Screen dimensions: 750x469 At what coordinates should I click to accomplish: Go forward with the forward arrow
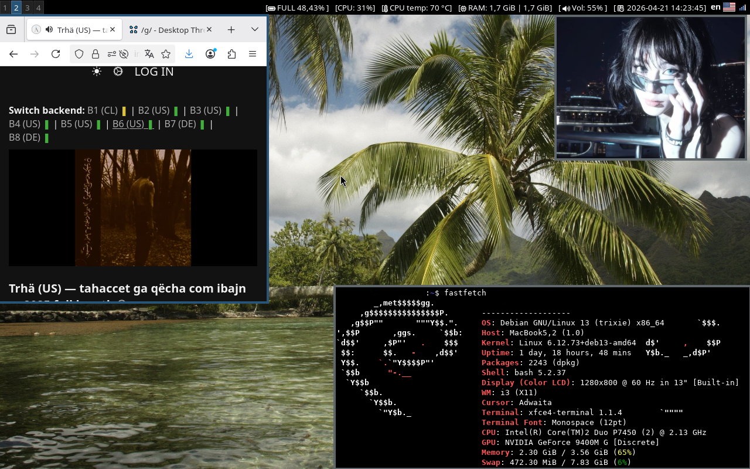pyautogui.click(x=35, y=54)
